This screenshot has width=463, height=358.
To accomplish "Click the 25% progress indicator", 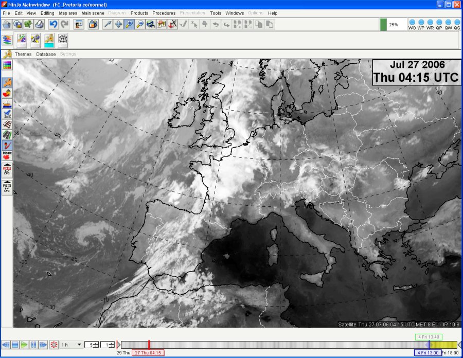I will (394, 25).
